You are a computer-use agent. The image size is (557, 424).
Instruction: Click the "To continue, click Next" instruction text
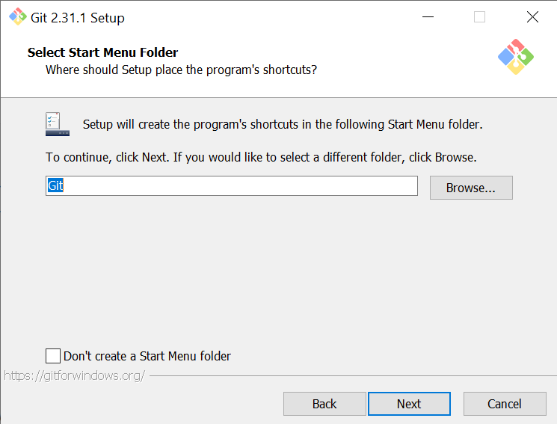tap(261, 158)
